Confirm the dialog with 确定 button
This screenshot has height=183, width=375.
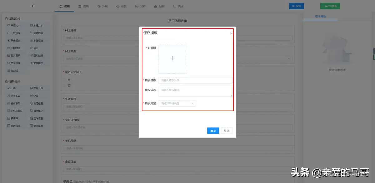[213, 131]
